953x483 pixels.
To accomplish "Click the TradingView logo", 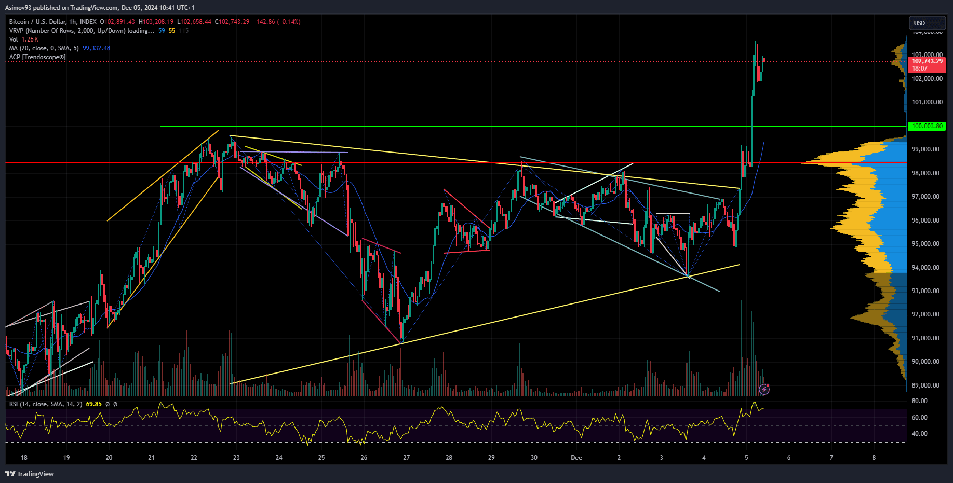I will coord(30,474).
